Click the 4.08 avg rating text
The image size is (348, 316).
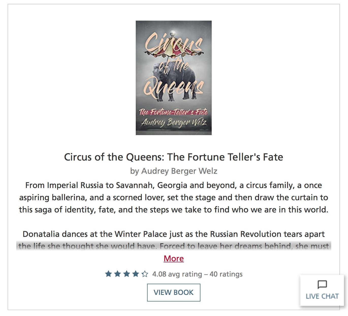tap(177, 274)
